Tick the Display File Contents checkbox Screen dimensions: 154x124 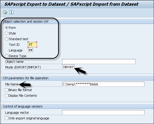6,95
